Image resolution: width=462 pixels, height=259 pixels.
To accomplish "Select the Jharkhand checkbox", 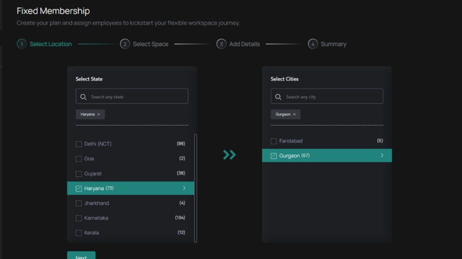I will 79,203.
